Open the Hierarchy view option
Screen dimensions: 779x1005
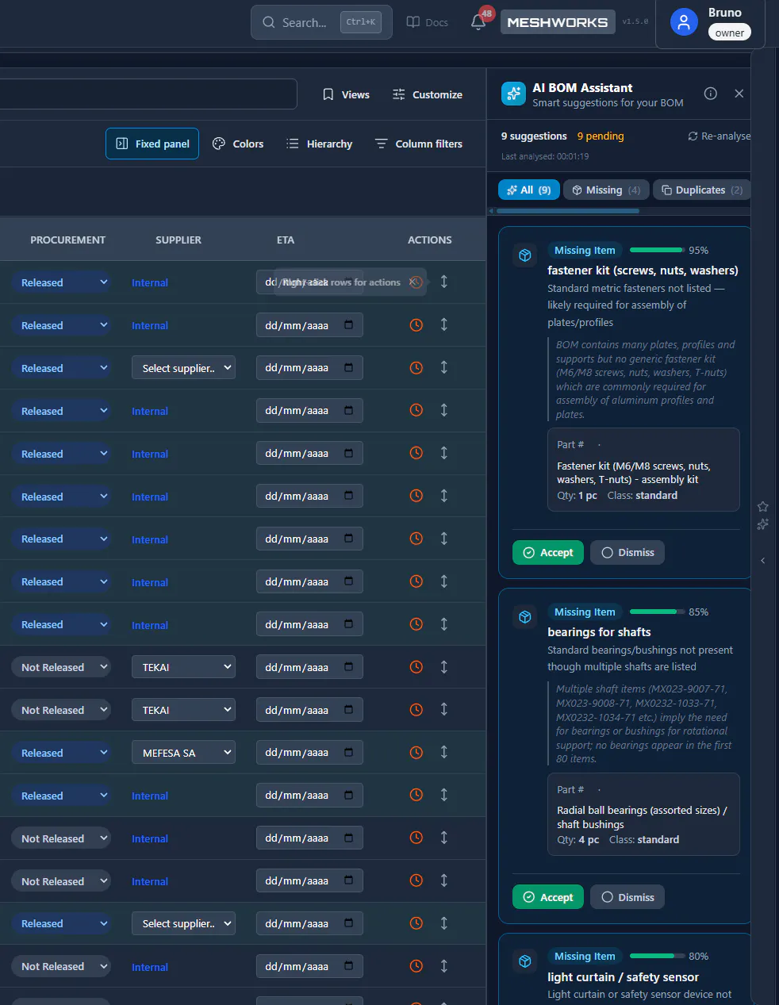tap(319, 144)
